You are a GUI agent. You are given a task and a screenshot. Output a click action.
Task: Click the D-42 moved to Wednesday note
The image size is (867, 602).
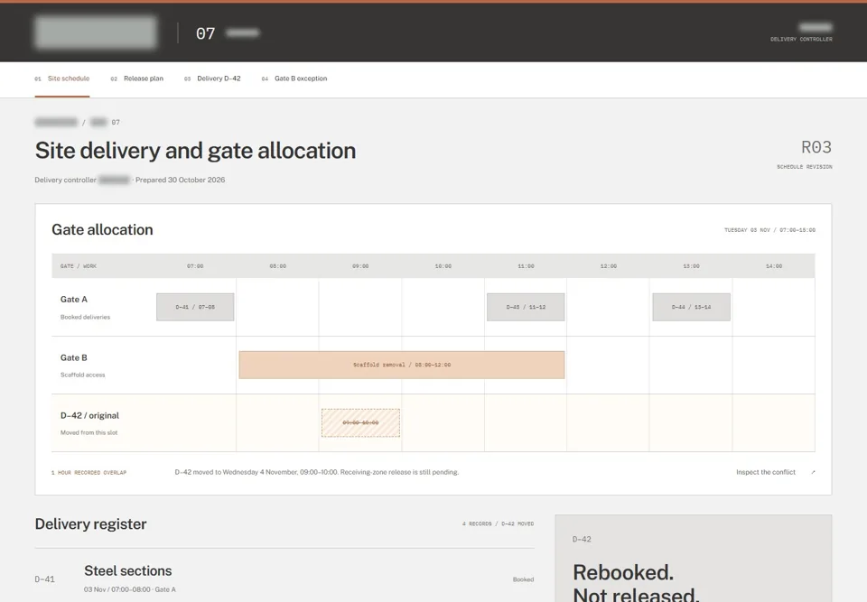pos(317,472)
